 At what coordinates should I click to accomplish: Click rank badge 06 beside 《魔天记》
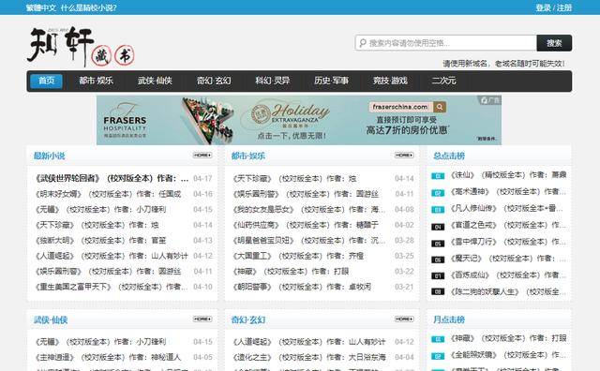click(438, 260)
